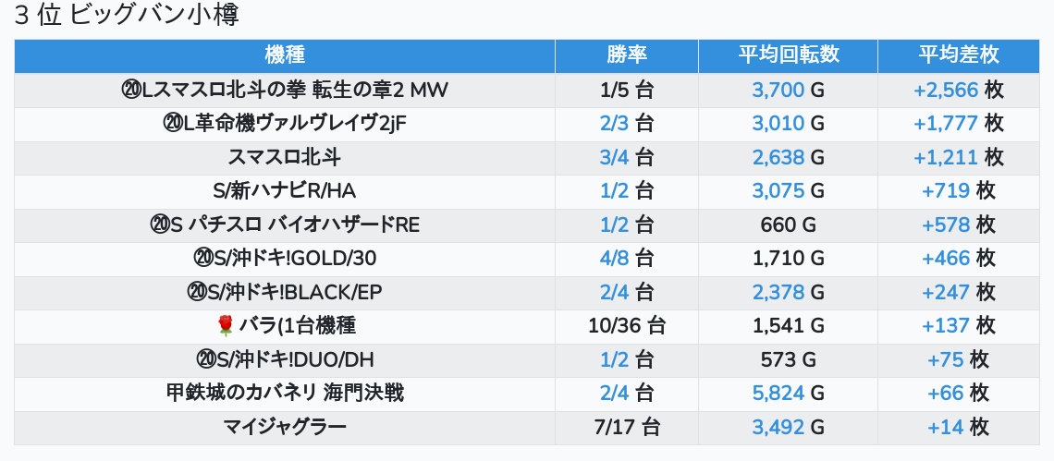
Task: Select the 5,824 spins value link
Action: 778,394
